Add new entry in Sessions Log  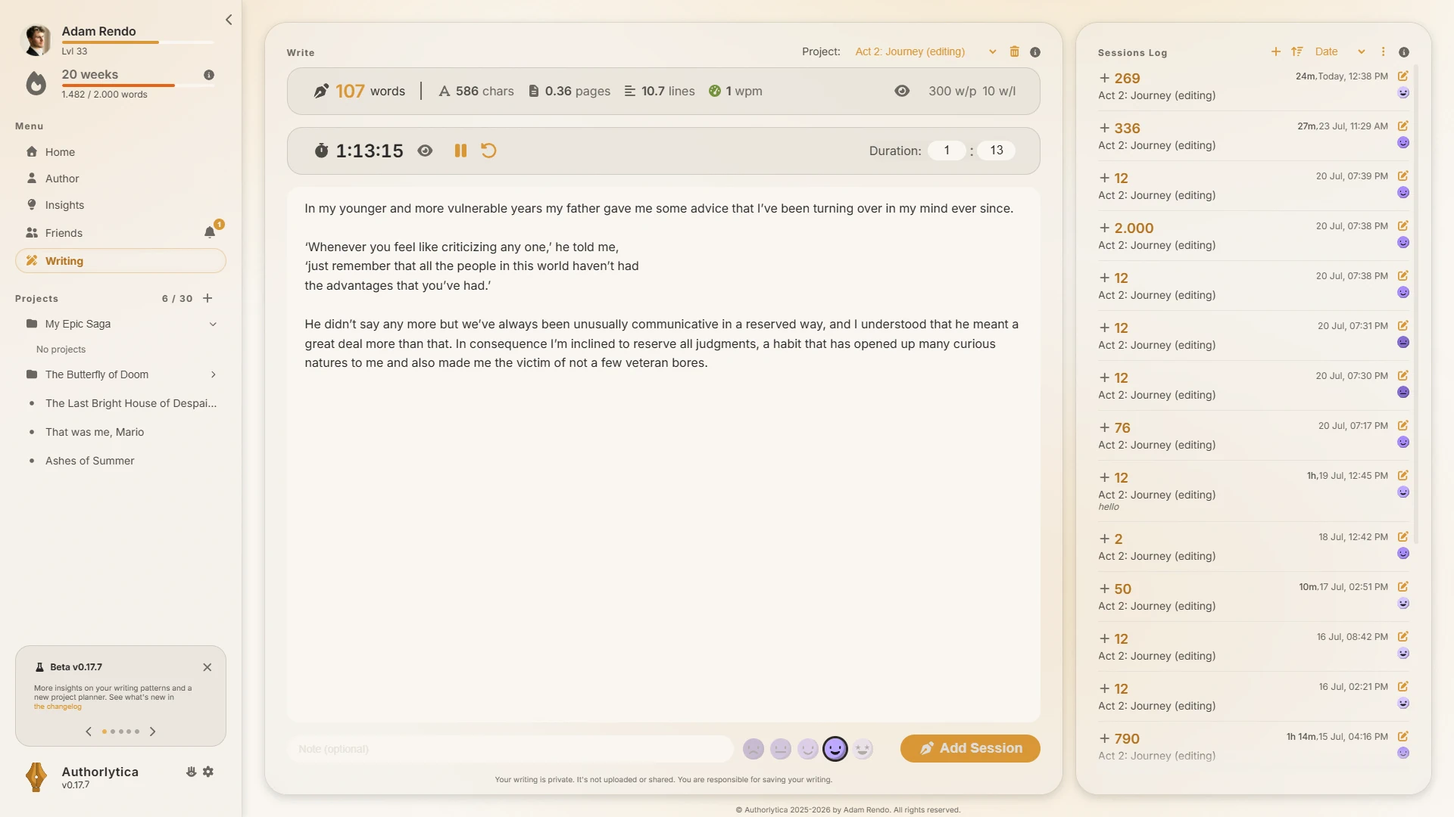click(1276, 51)
